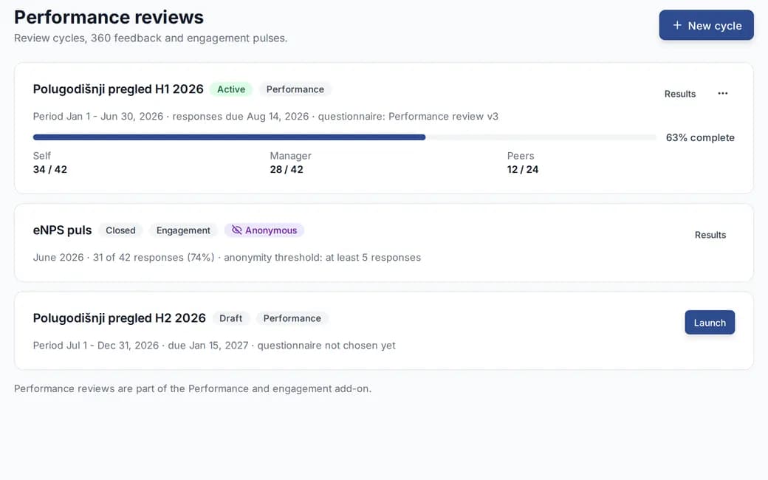Click the 63% complete progress bar
Image resolution: width=768 pixels, height=480 pixels.
[344, 137]
